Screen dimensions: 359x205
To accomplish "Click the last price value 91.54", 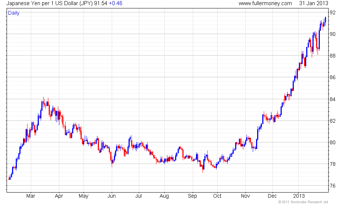I will coord(100,3).
